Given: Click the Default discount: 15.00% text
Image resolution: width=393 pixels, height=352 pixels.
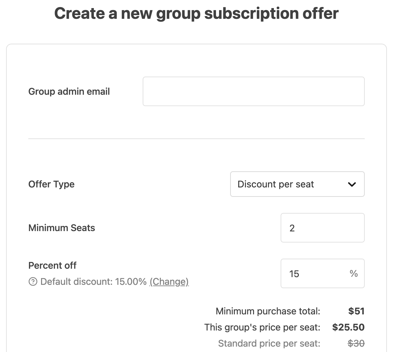Looking at the screenshot, I should [94, 282].
